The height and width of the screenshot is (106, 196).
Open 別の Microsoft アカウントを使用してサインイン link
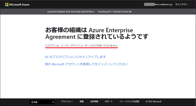point(86,64)
